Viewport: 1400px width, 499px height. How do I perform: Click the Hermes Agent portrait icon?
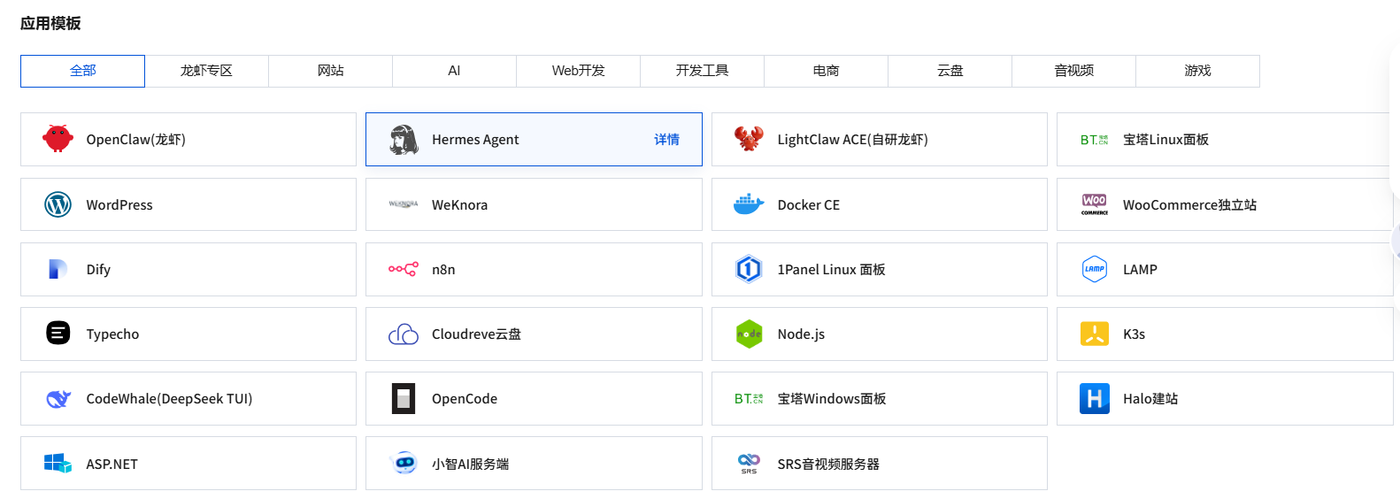(404, 140)
